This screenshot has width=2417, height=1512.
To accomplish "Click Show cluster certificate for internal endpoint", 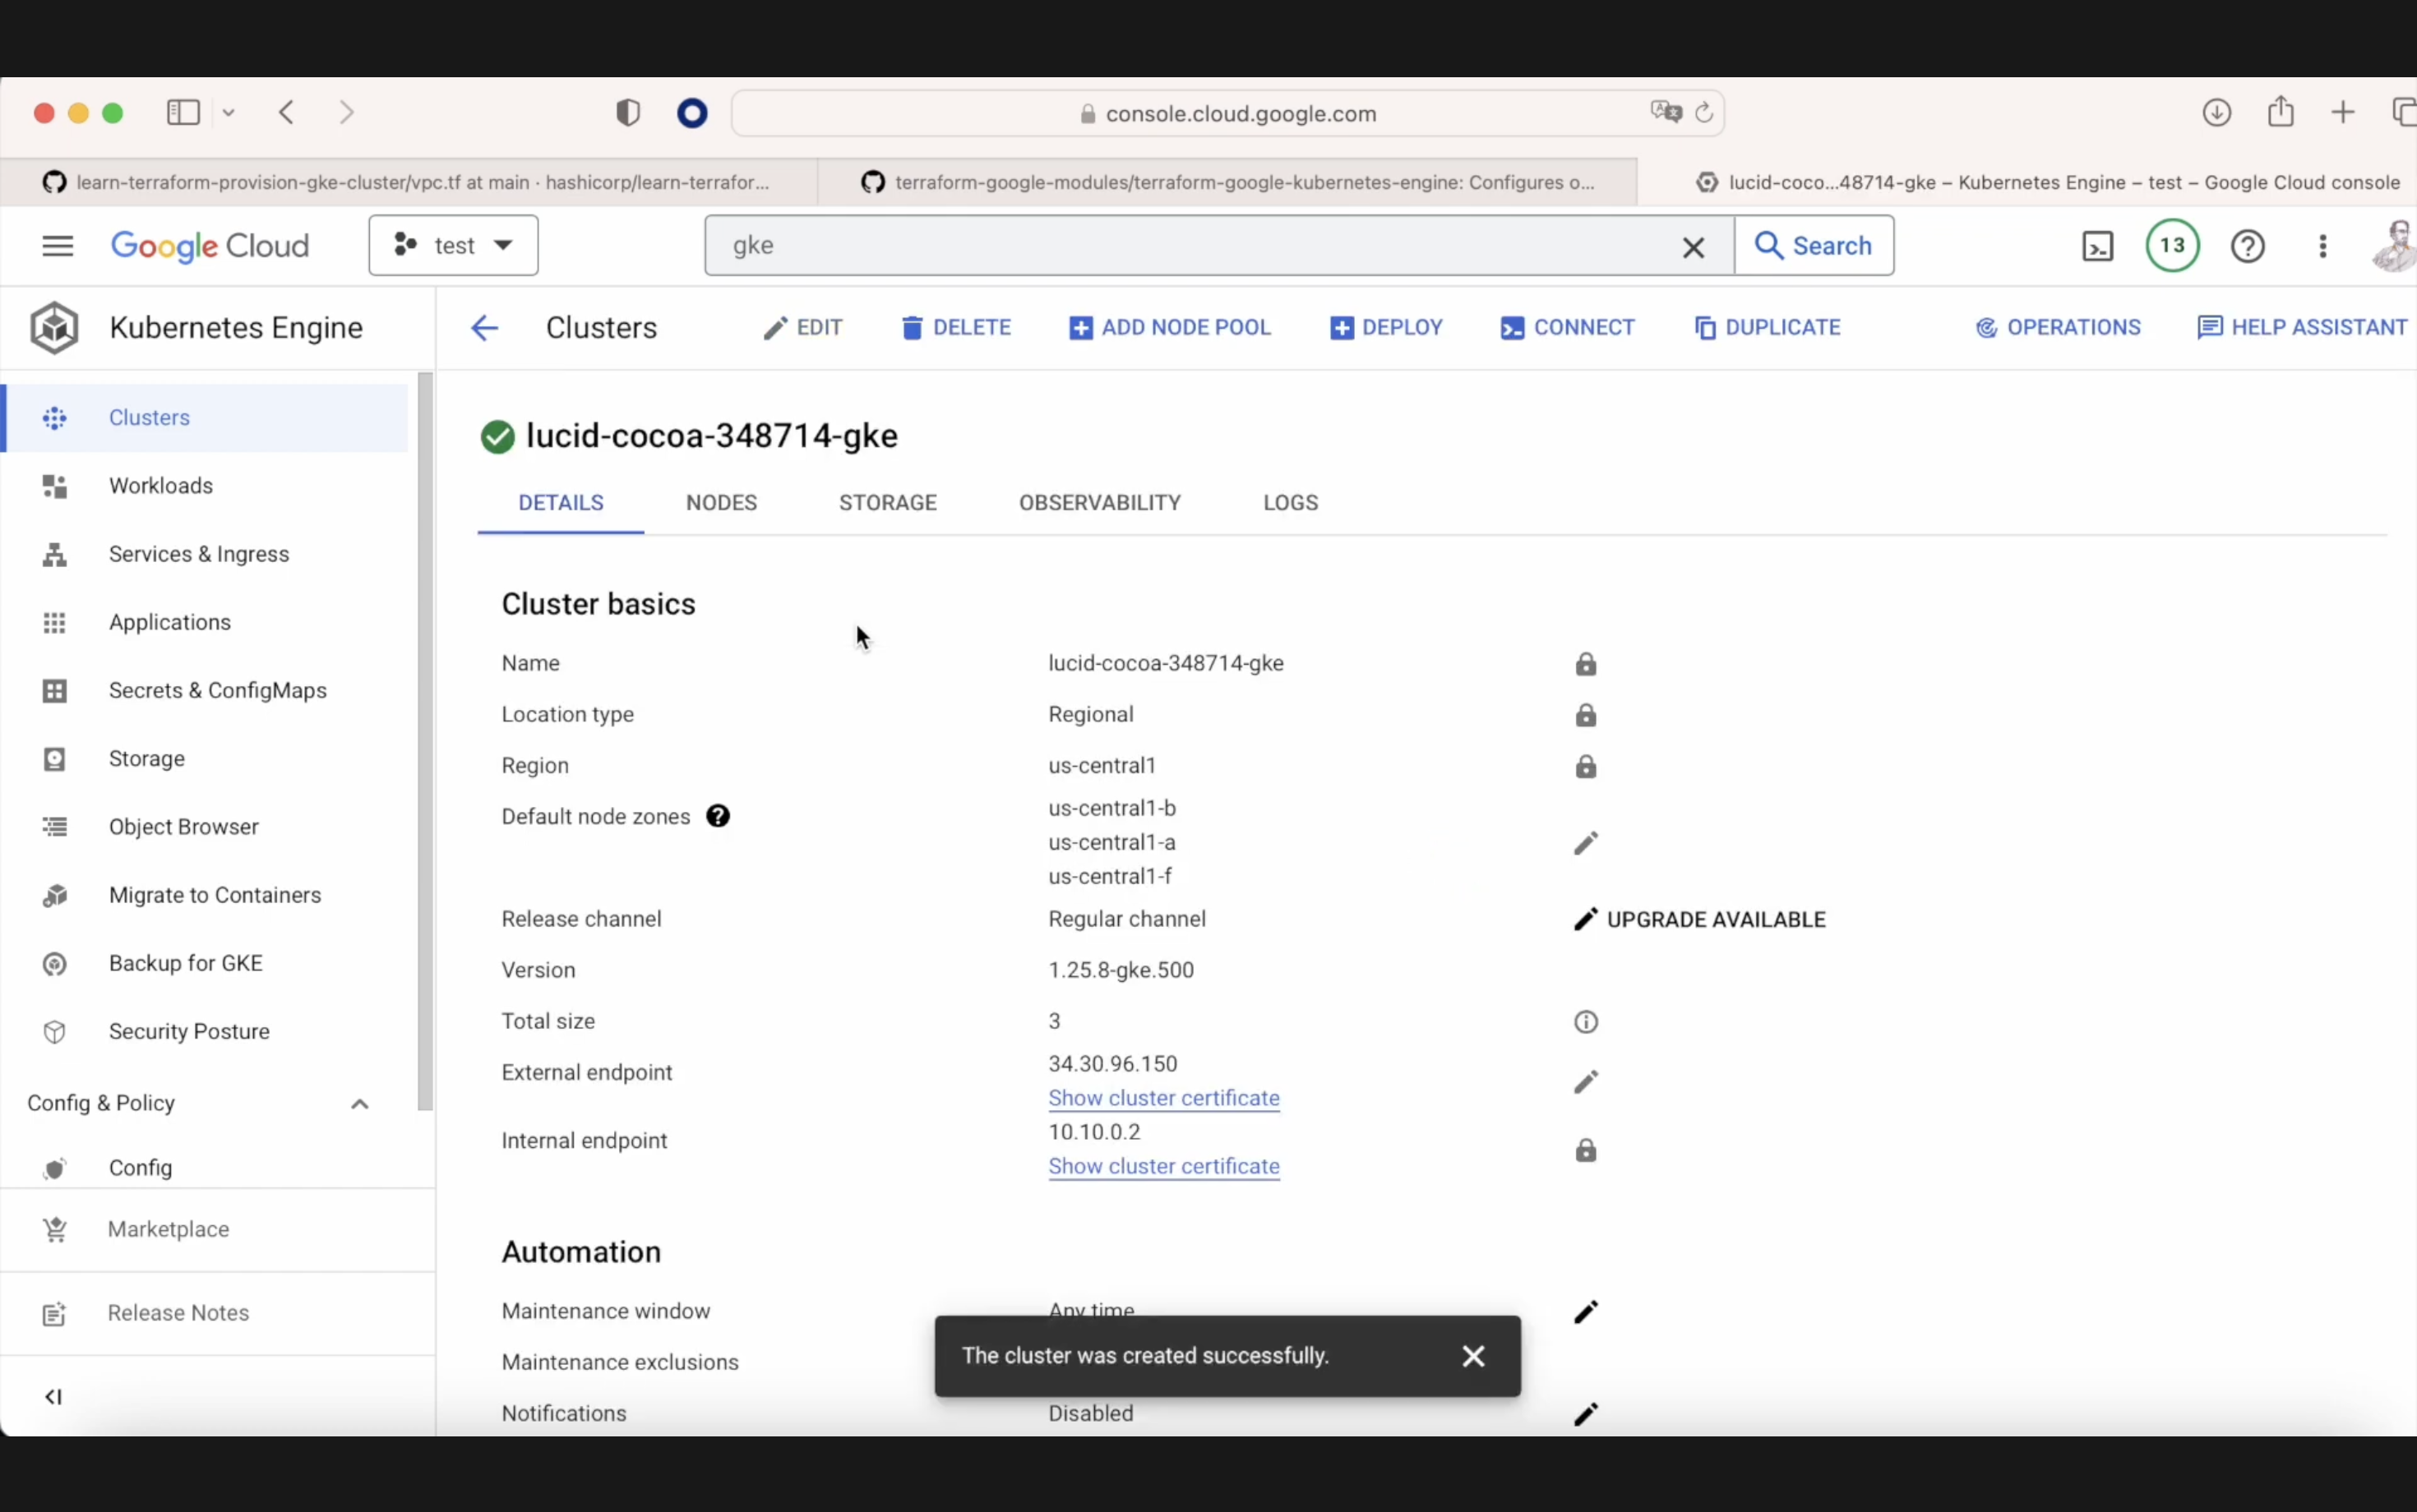I will 1162,1165.
